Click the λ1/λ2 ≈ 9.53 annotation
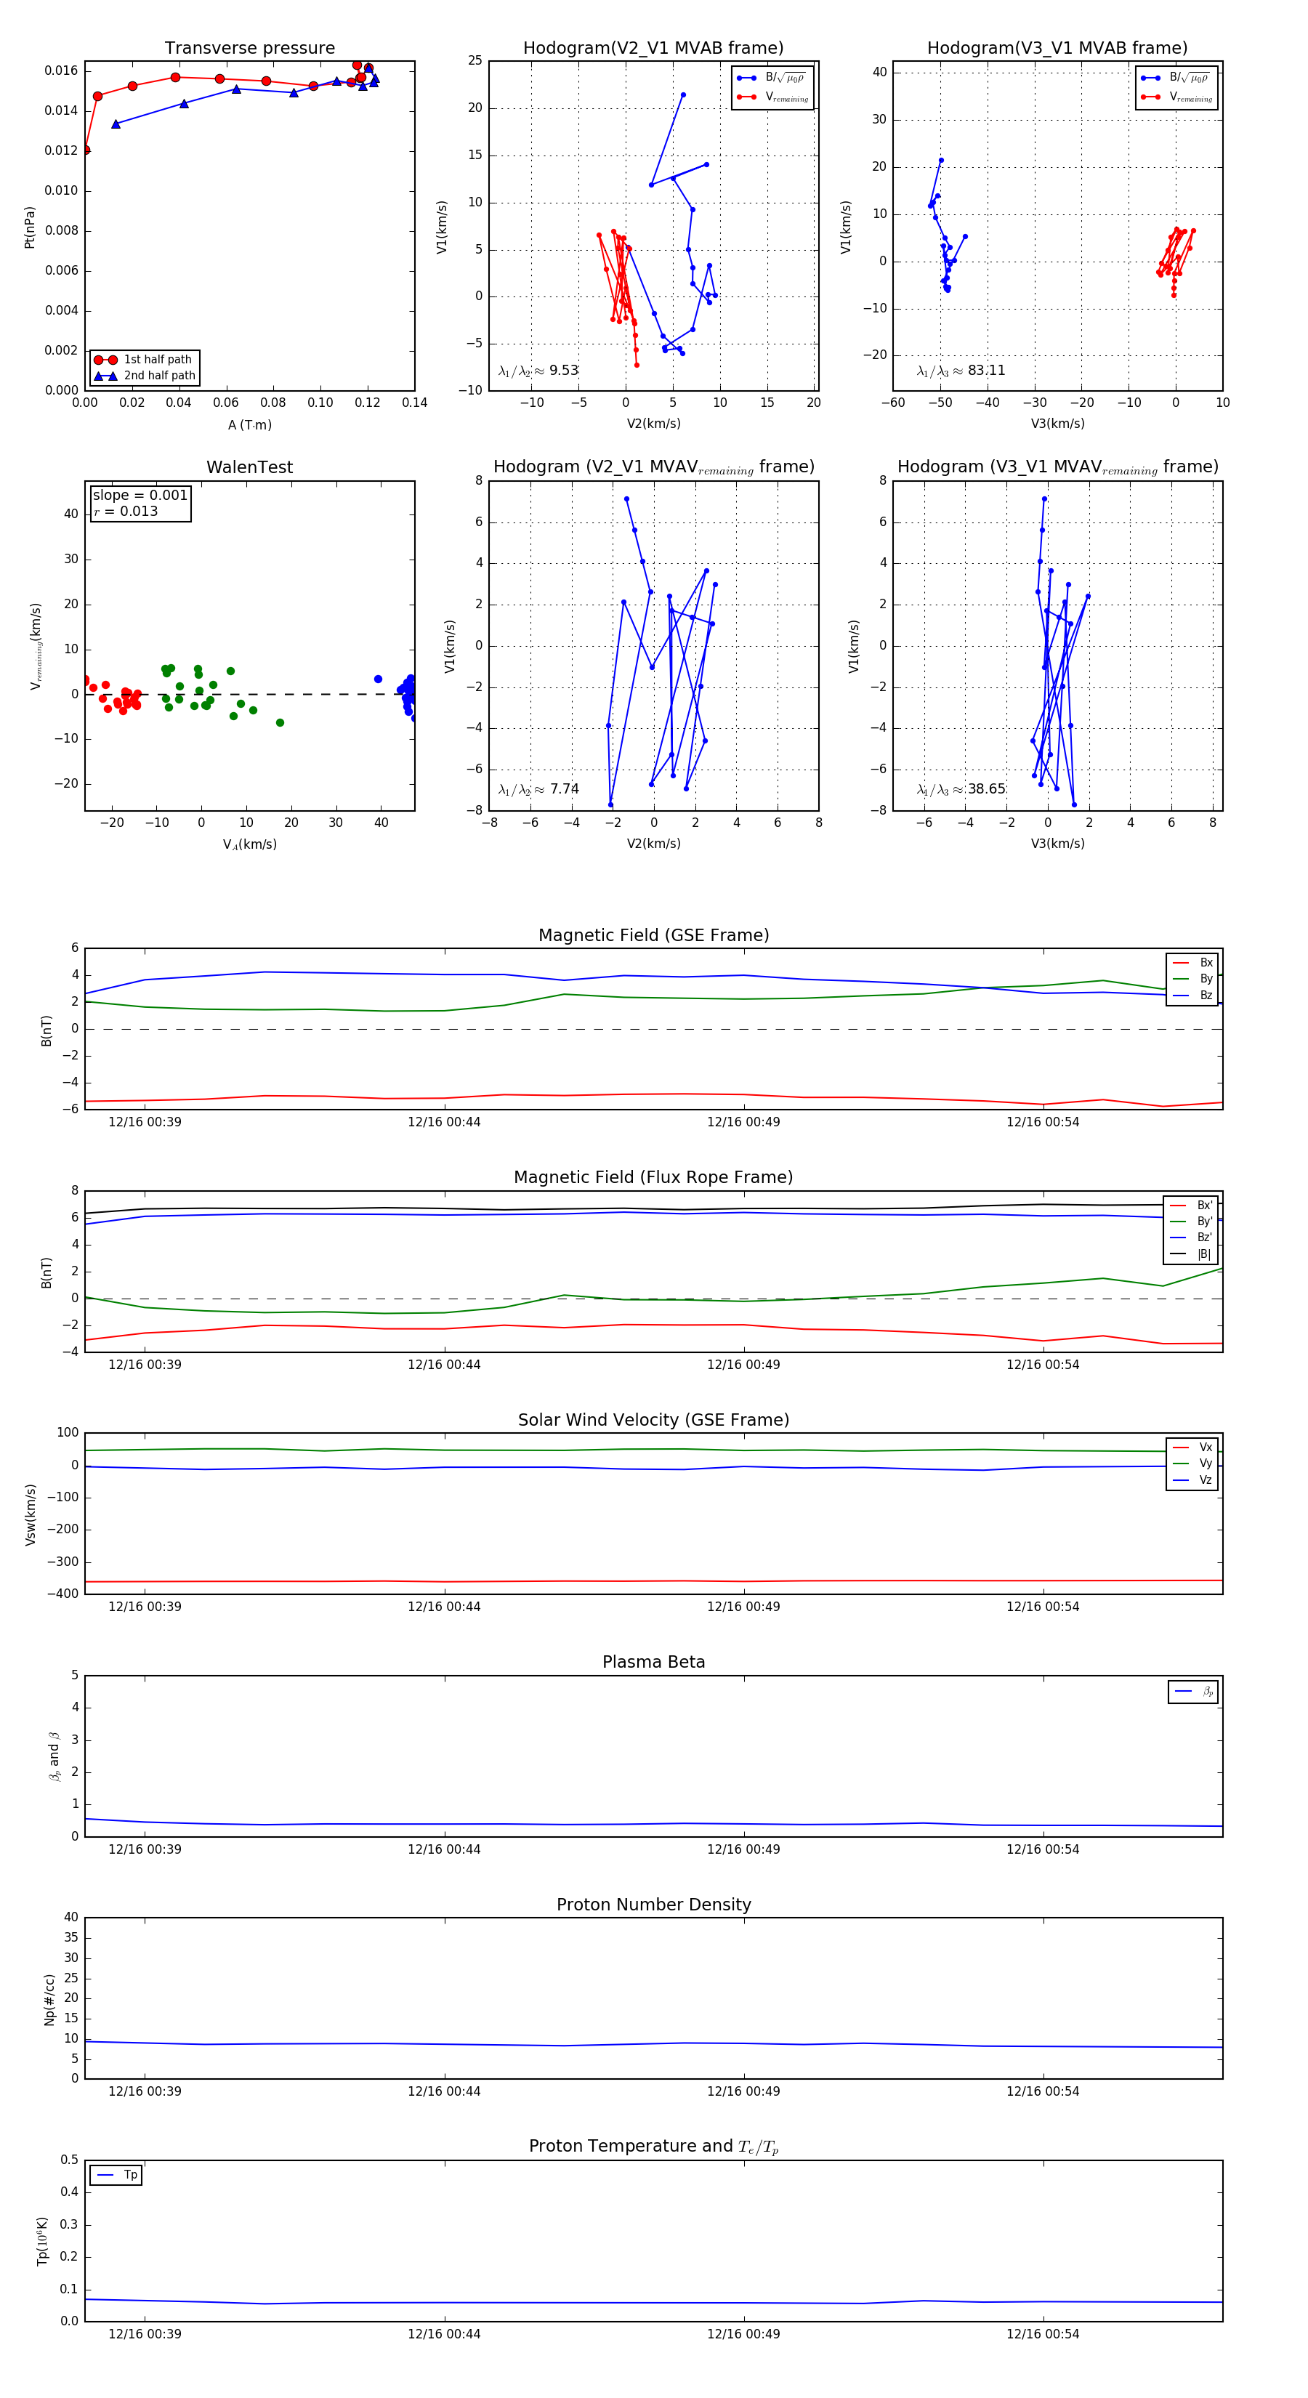 pos(538,371)
